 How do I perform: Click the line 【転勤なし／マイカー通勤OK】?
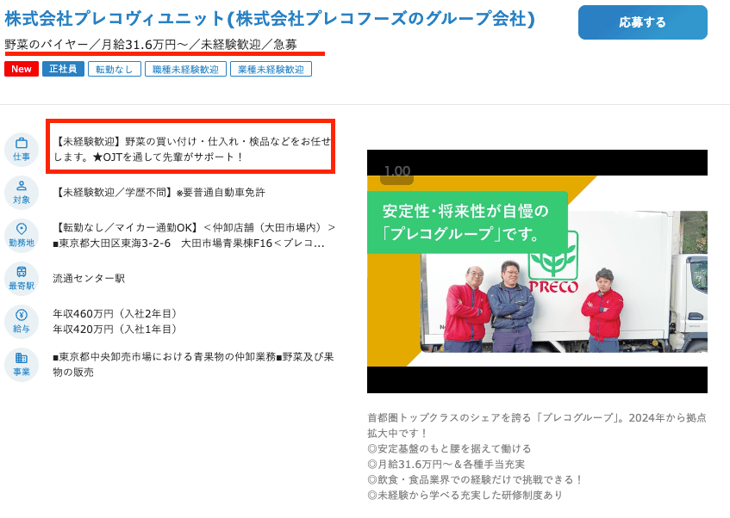click(x=126, y=228)
